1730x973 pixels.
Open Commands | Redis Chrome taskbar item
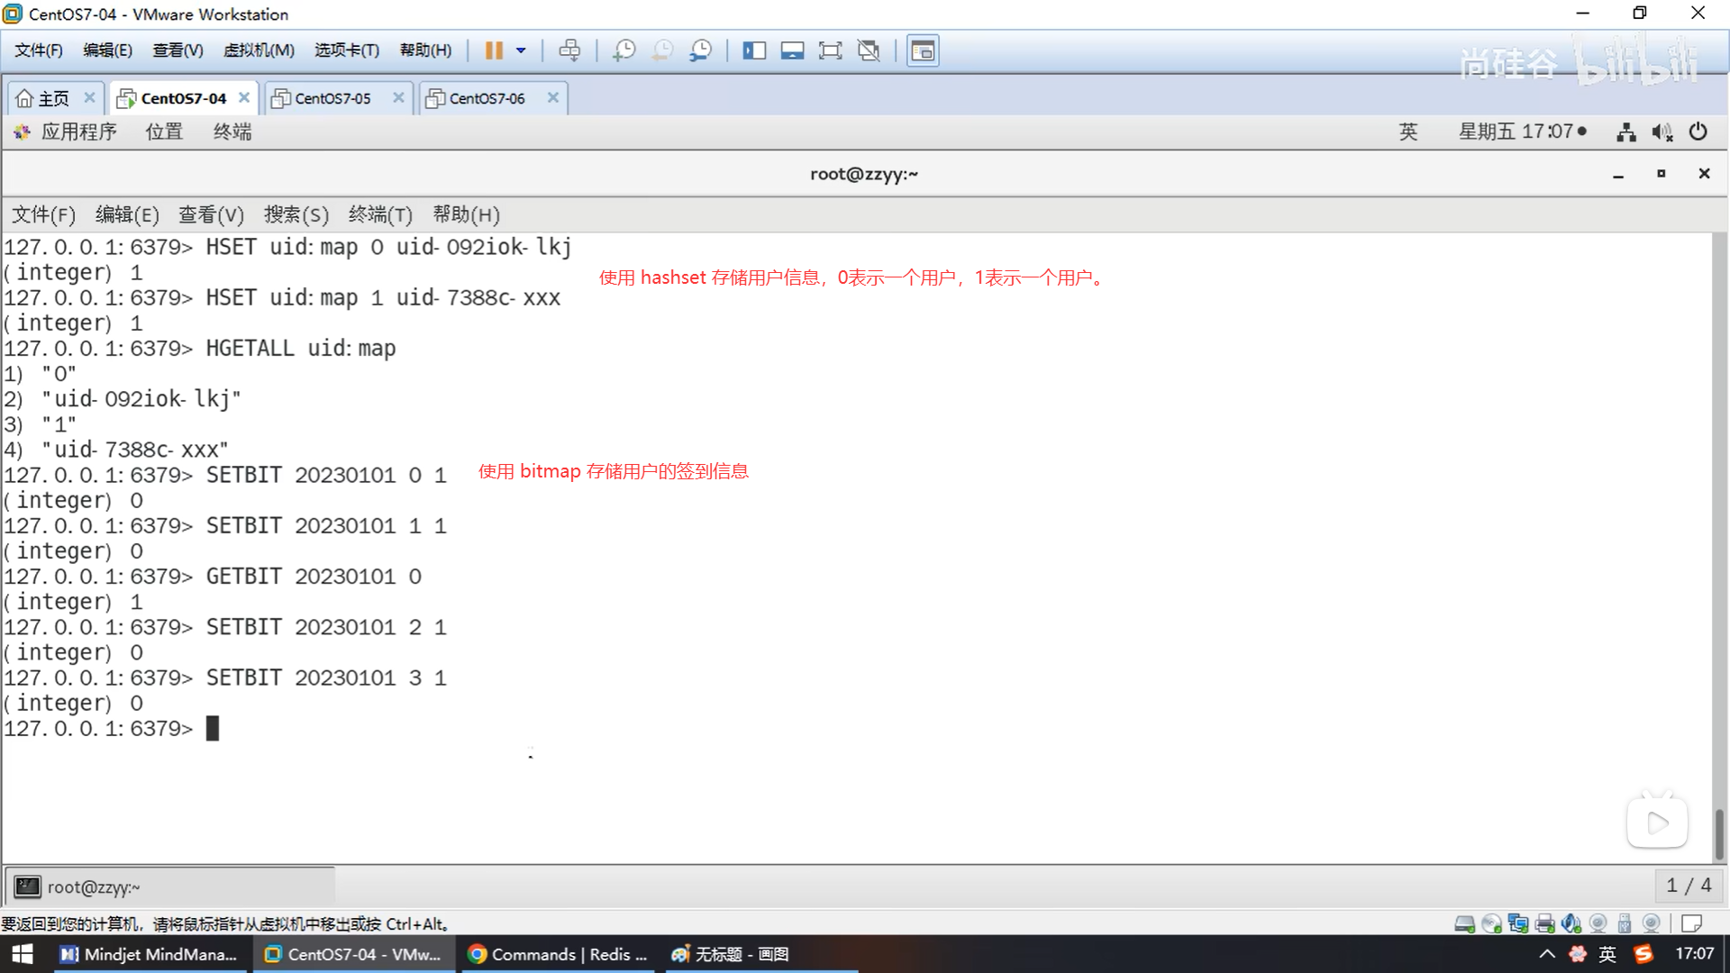click(x=559, y=954)
